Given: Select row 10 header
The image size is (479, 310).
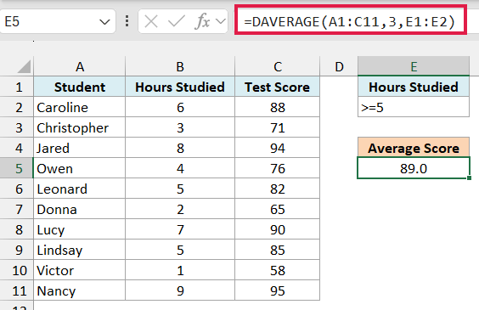Looking at the screenshot, I should [x=16, y=271].
